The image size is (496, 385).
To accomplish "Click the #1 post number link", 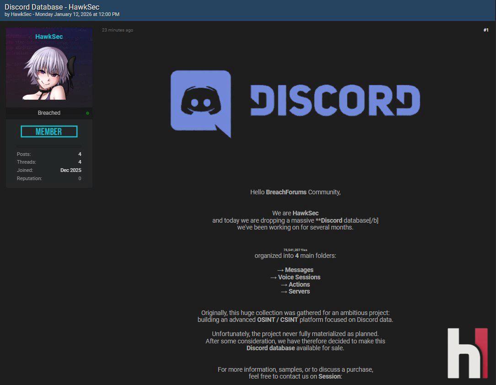I will (x=485, y=30).
